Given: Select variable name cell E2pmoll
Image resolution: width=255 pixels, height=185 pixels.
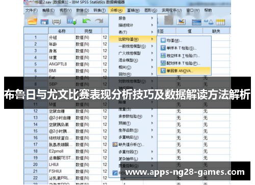Looking at the screenshot, I should [62, 151].
